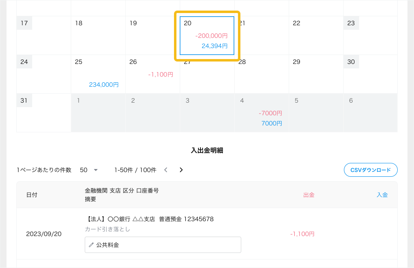The height and width of the screenshot is (268, 414).
Task: Select calendar day 26 with -1,100円 withdrawal
Action: pos(152,74)
